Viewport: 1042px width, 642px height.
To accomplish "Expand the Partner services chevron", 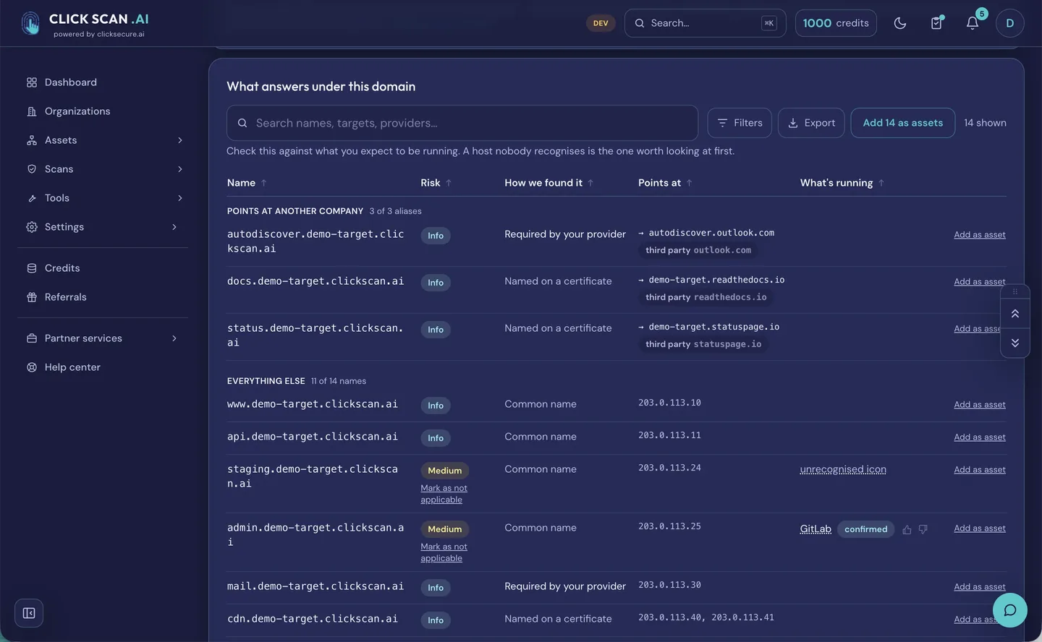I will [x=174, y=338].
